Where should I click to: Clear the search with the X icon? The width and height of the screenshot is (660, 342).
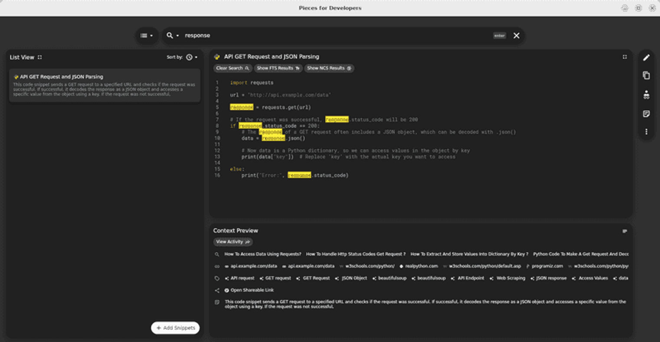coord(516,36)
